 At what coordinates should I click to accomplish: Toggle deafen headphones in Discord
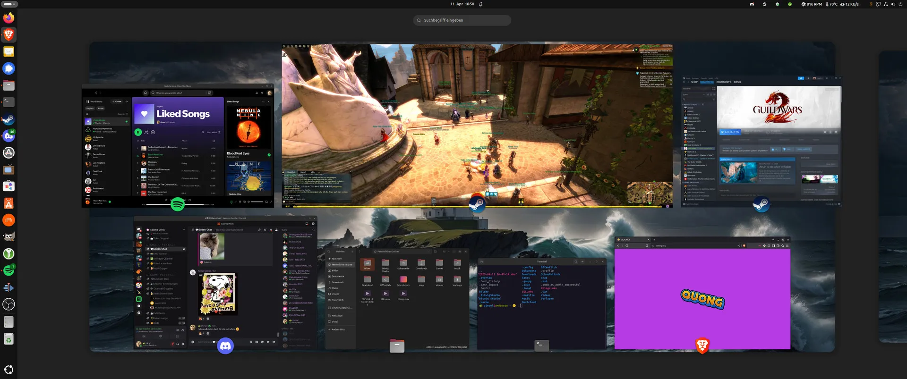click(178, 344)
